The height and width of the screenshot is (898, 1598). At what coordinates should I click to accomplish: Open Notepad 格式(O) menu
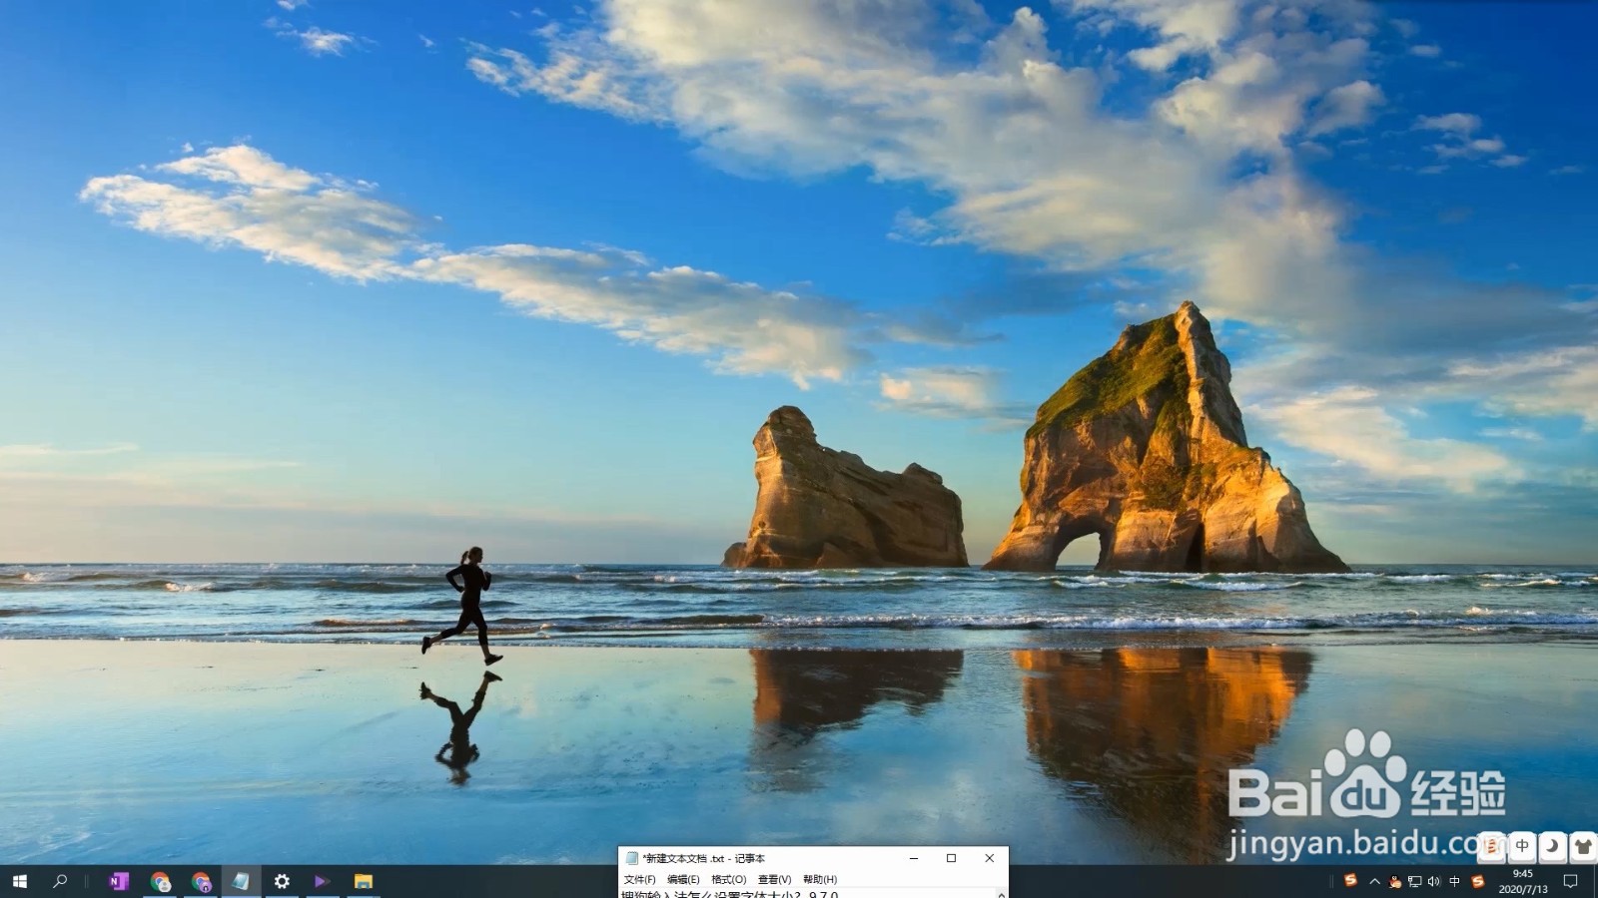pos(728,879)
